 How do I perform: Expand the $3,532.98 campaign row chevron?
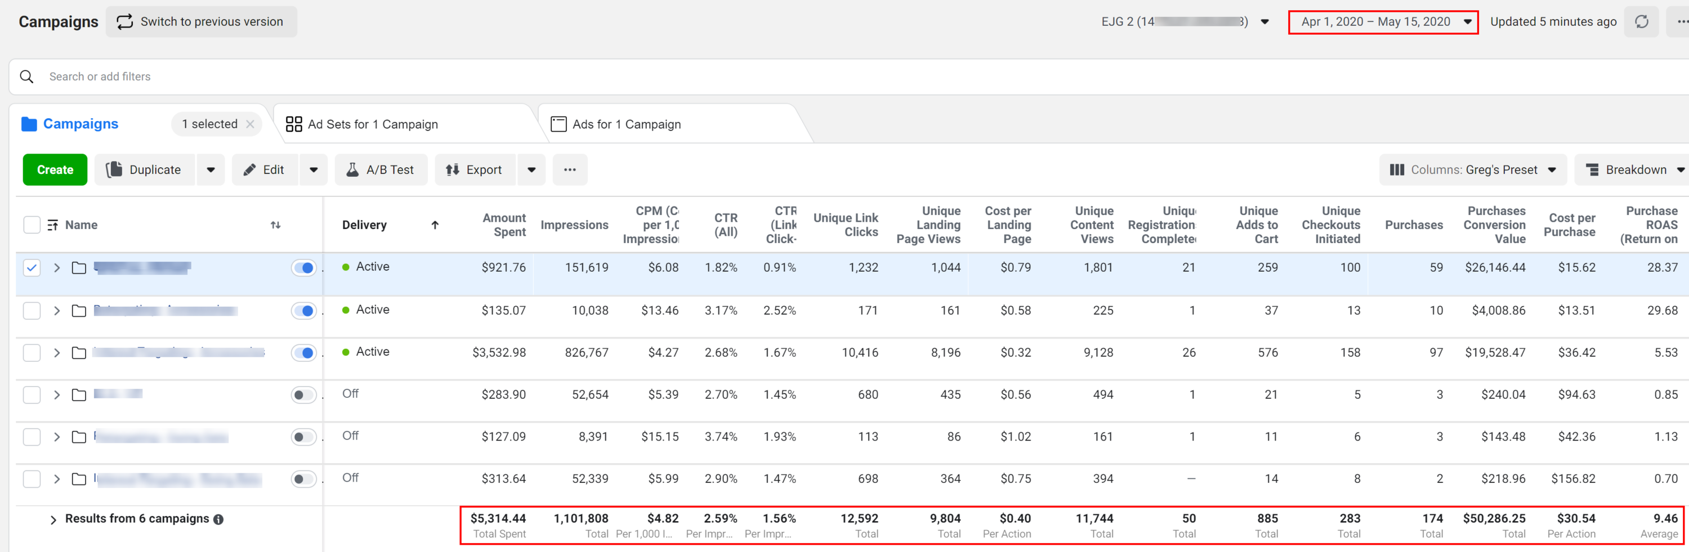tap(57, 353)
